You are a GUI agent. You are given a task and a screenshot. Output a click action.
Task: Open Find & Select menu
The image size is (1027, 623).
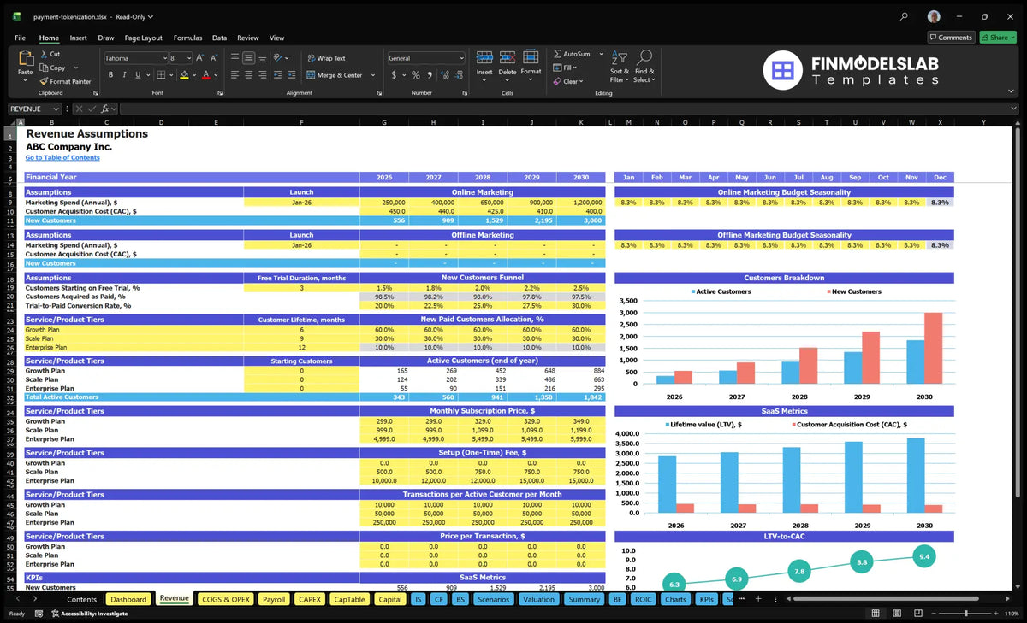[644, 65]
